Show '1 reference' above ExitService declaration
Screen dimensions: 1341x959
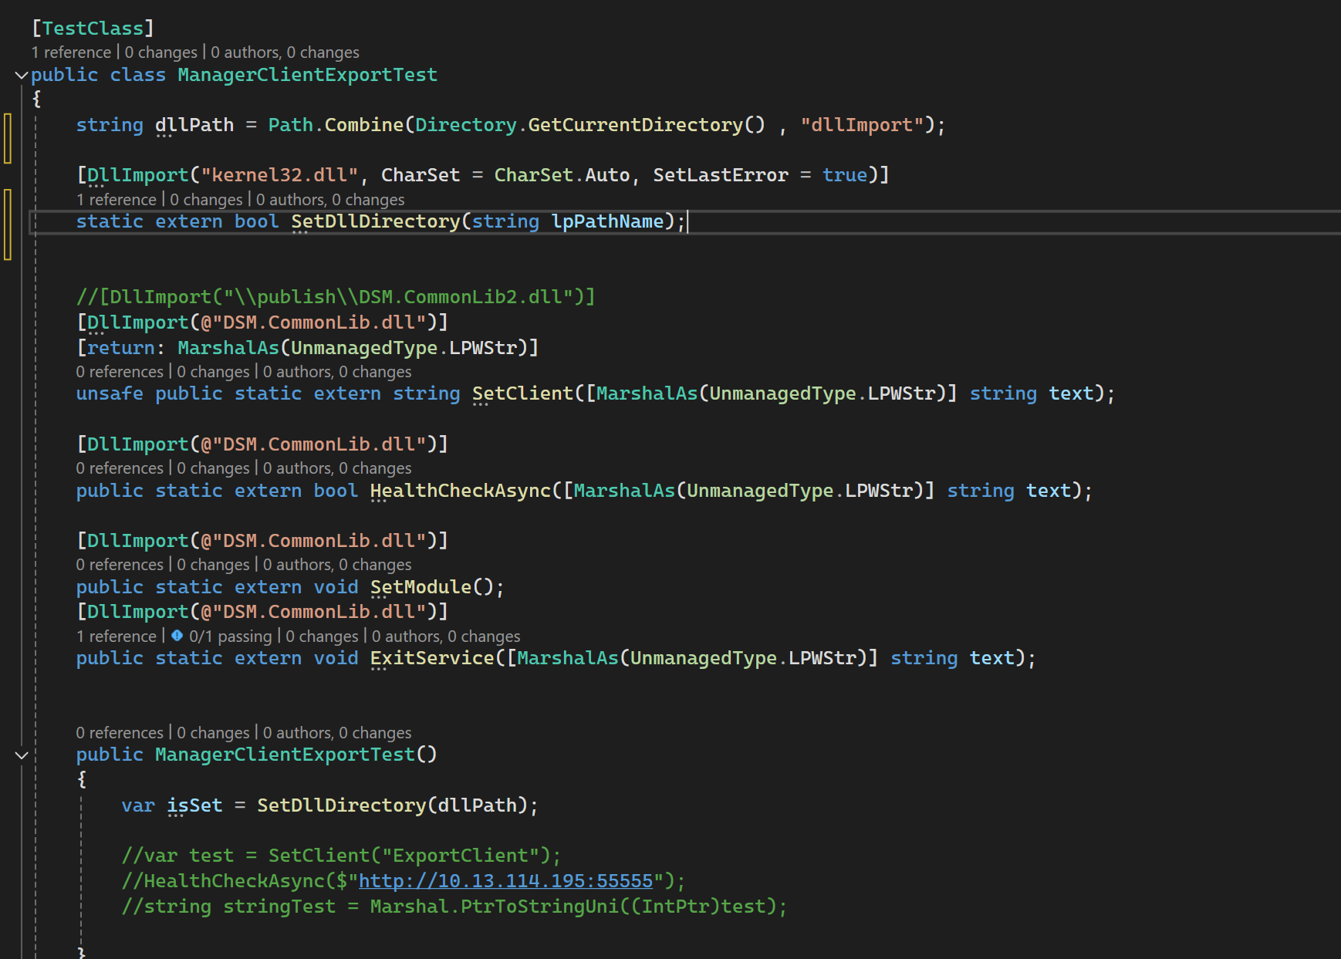117,637
